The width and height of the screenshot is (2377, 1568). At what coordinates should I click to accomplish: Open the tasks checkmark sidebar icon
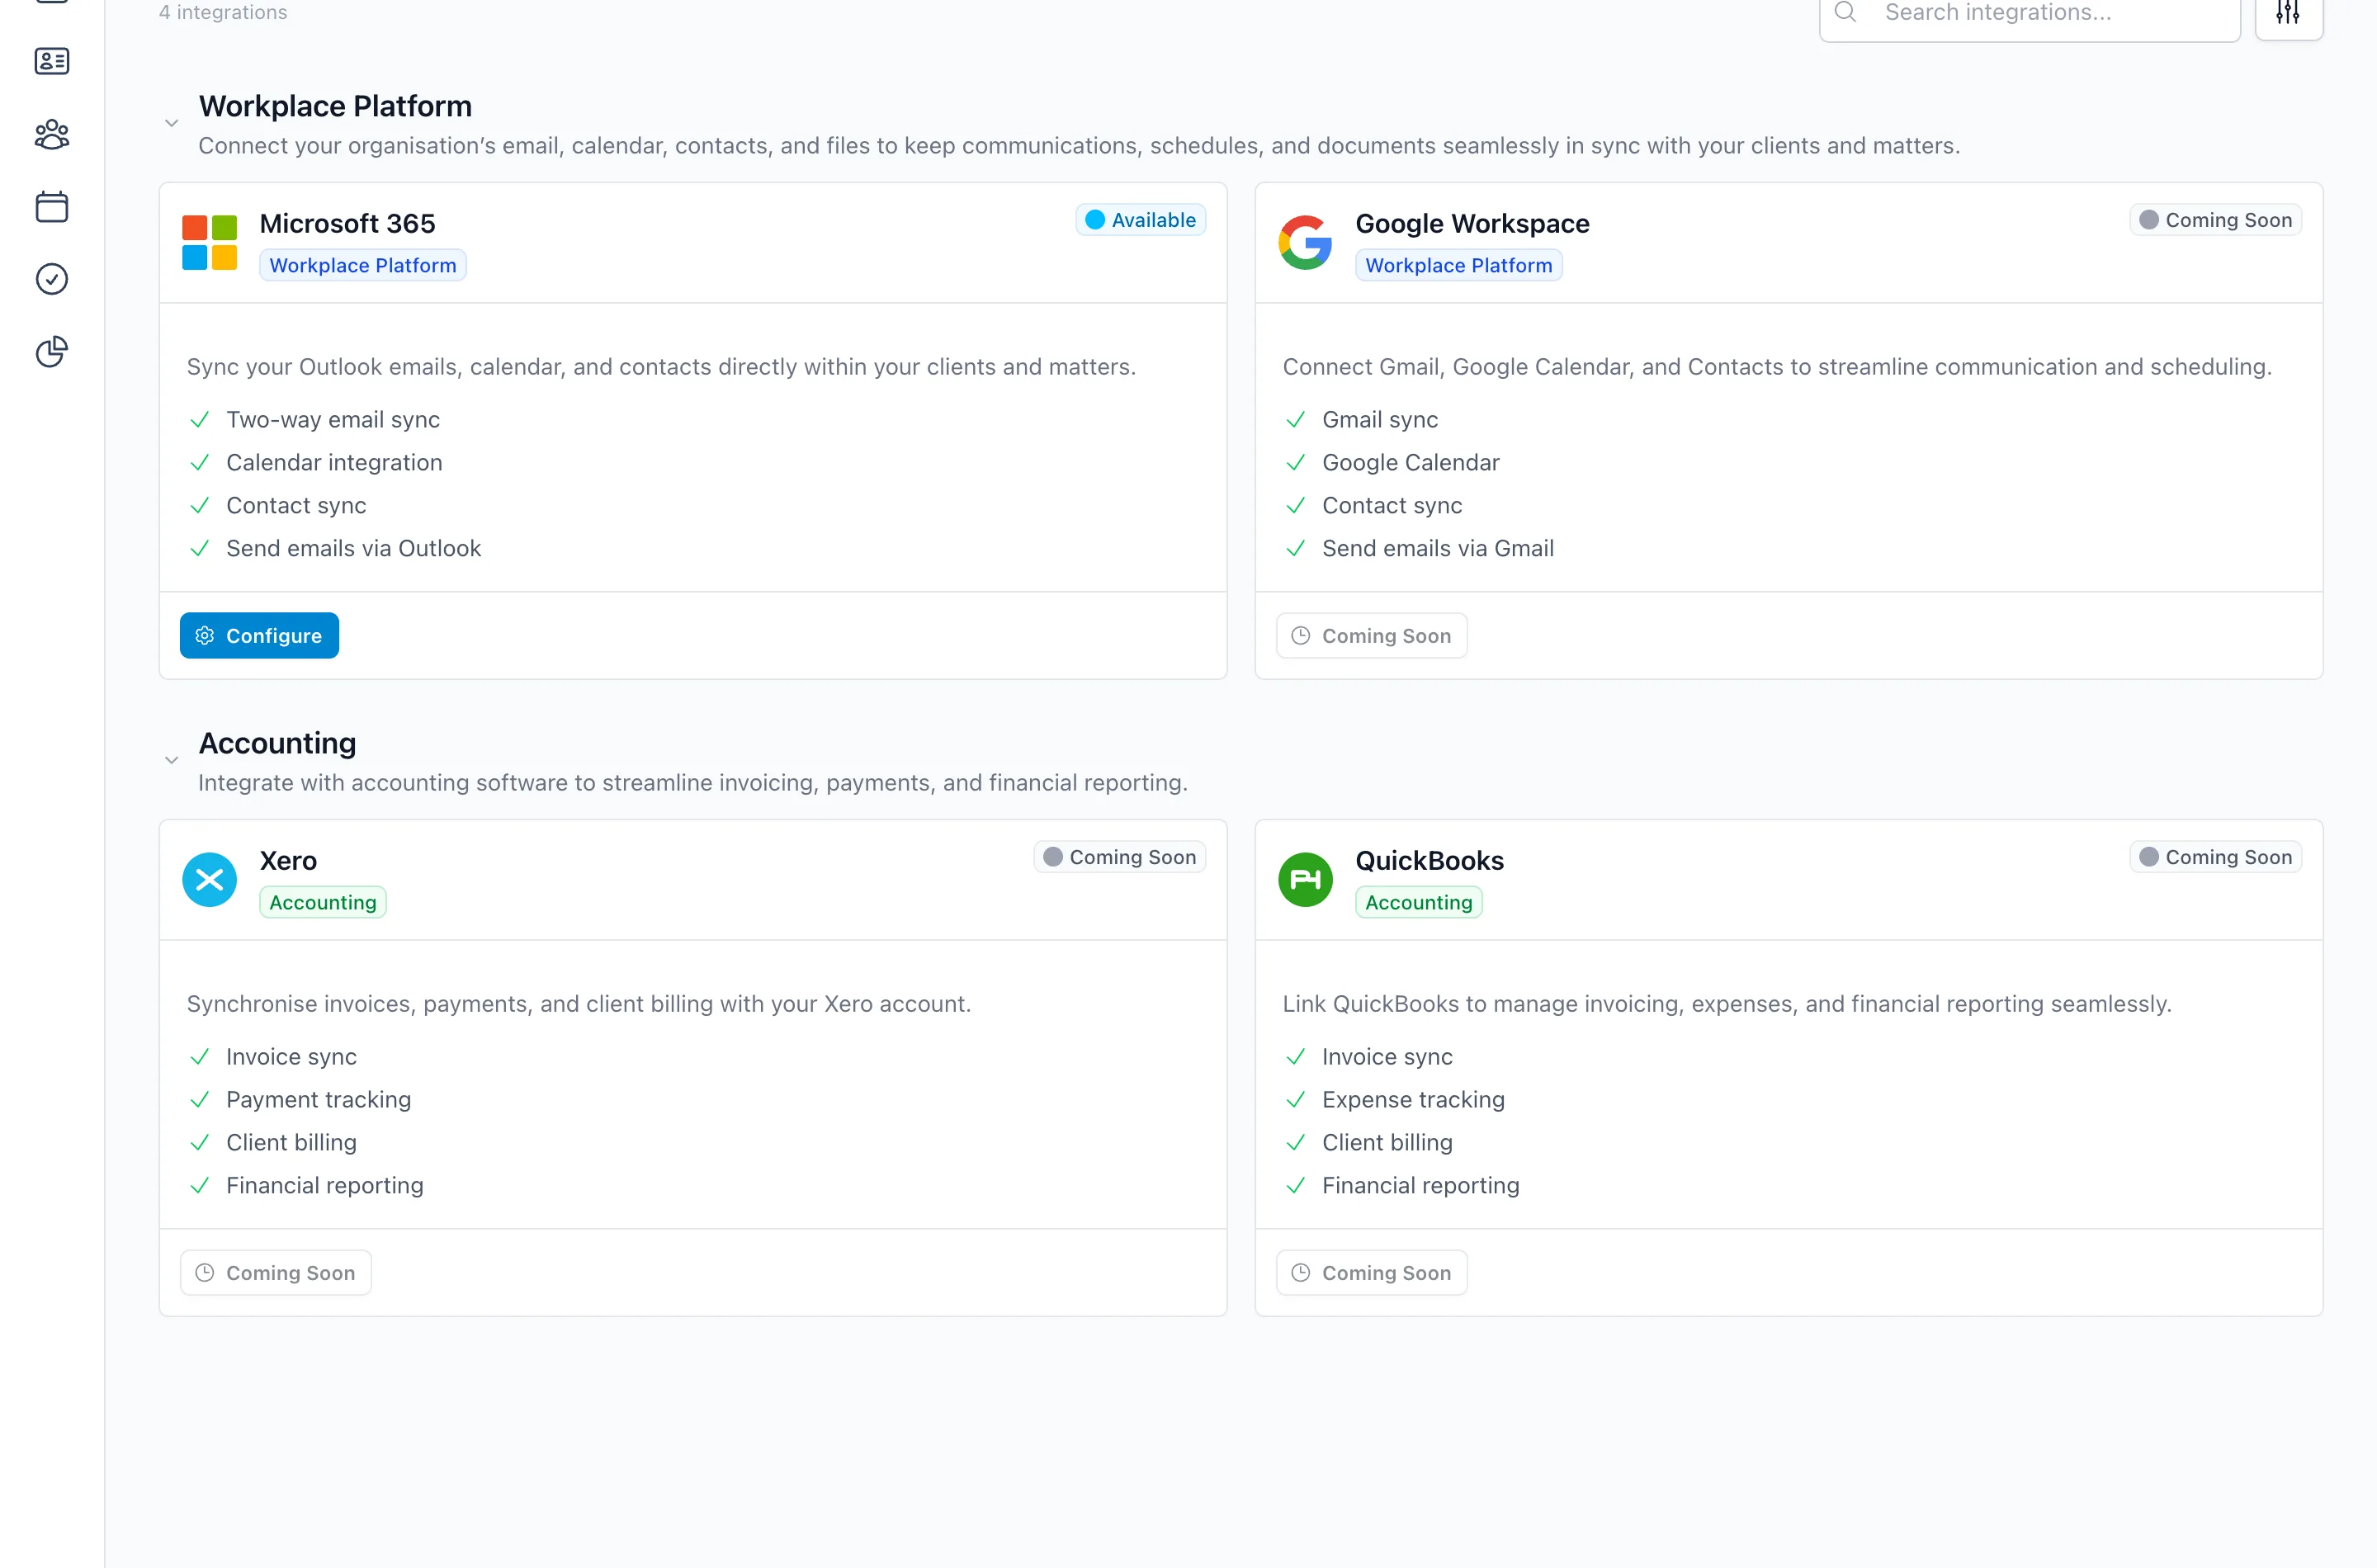[x=52, y=279]
